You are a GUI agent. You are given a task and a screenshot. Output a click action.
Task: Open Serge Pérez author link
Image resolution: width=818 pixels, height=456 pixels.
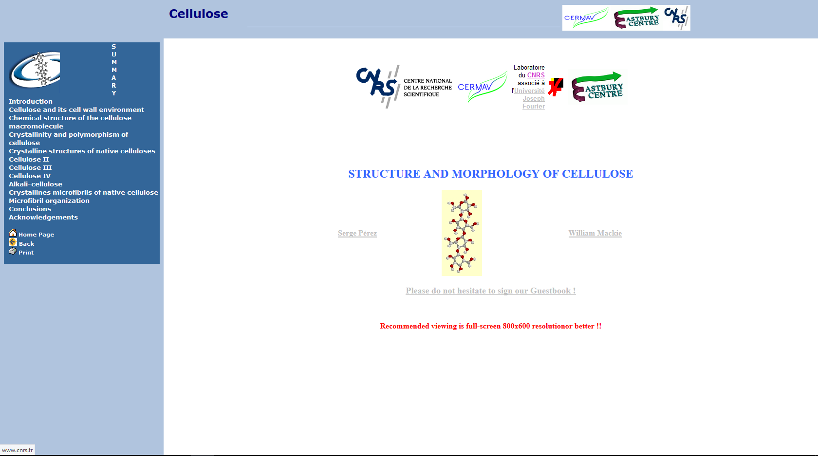click(x=357, y=233)
